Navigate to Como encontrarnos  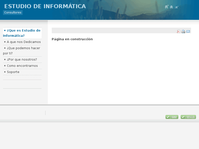coord(22,66)
